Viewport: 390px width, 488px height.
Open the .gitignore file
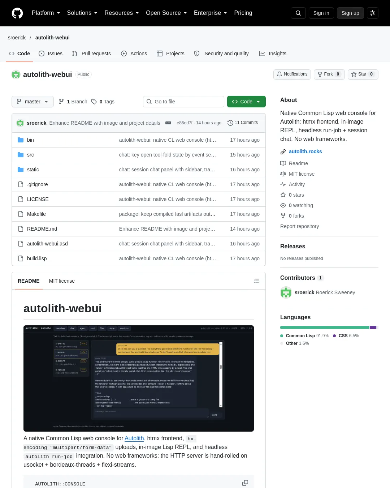tap(37, 184)
